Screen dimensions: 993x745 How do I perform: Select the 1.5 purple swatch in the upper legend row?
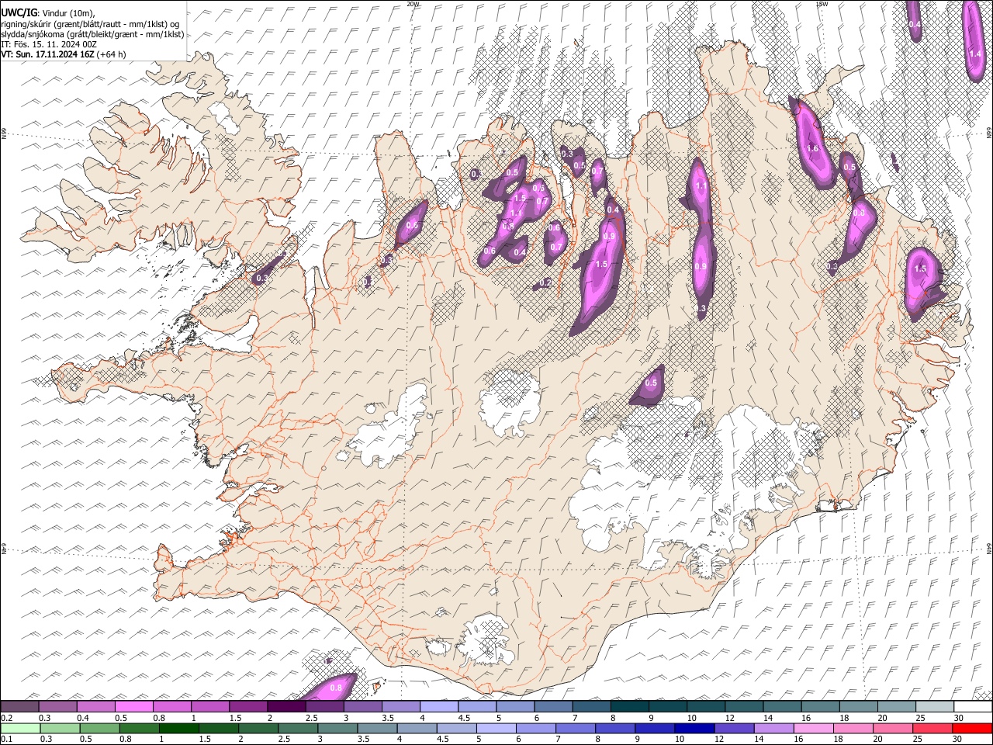tap(248, 706)
